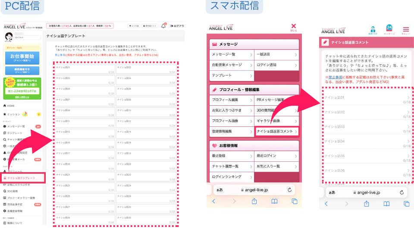414x233 pixels.
Task: Open ナイショ話返答コメント in mobile menu
Action: [x=276, y=131]
